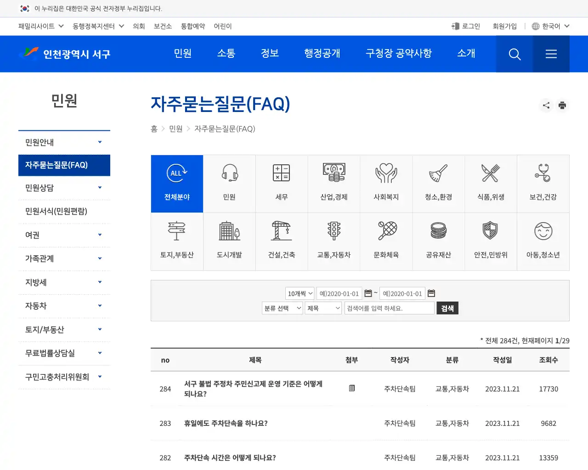
Task: Select the 청소,환경 broom category icon
Action: click(439, 184)
